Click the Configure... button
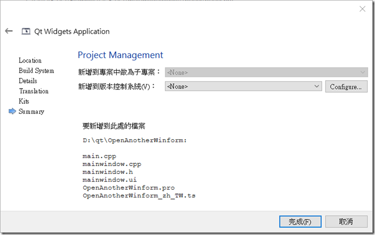This screenshot has height=235, width=375. pos(346,86)
